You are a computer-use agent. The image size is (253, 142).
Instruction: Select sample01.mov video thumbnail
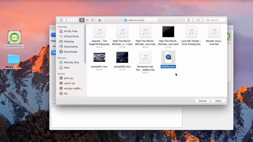tap(99, 57)
